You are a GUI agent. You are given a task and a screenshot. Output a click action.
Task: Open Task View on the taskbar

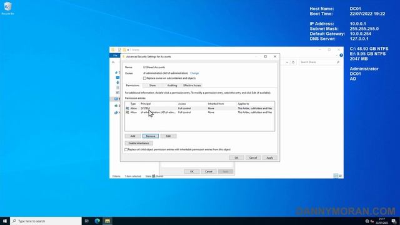86,221
